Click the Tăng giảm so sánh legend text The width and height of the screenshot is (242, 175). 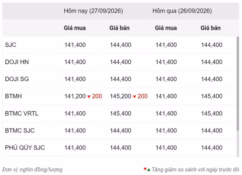[196, 170]
